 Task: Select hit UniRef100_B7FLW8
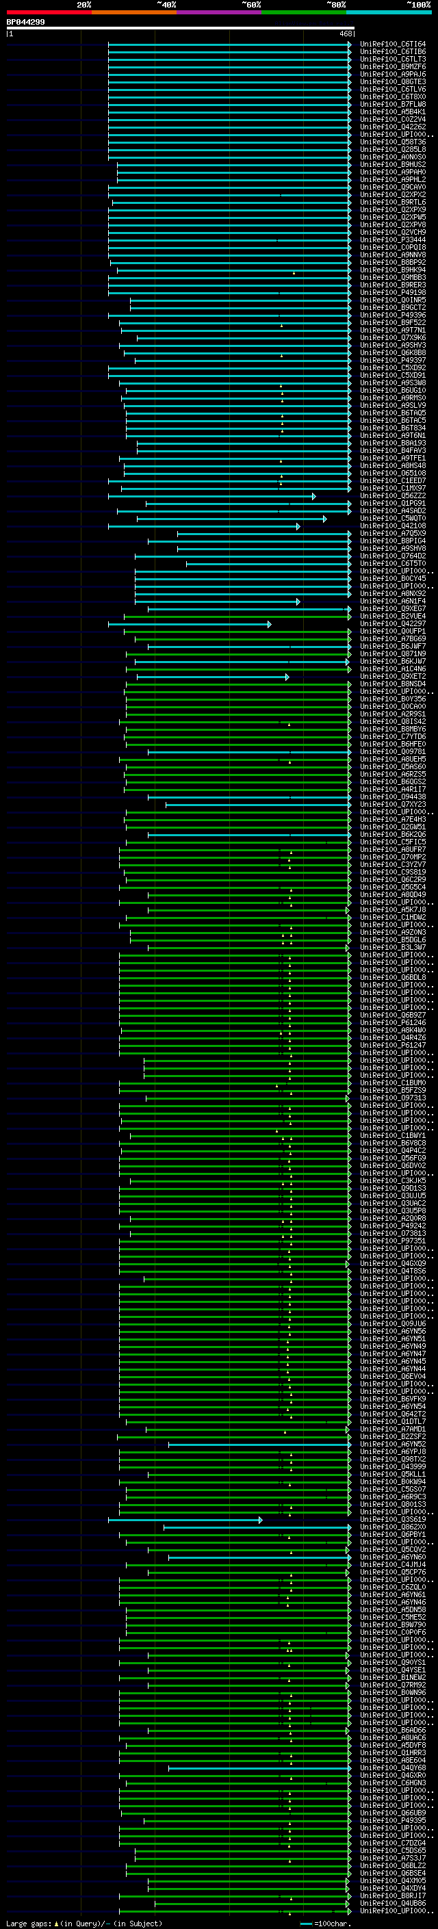pyautogui.click(x=392, y=105)
